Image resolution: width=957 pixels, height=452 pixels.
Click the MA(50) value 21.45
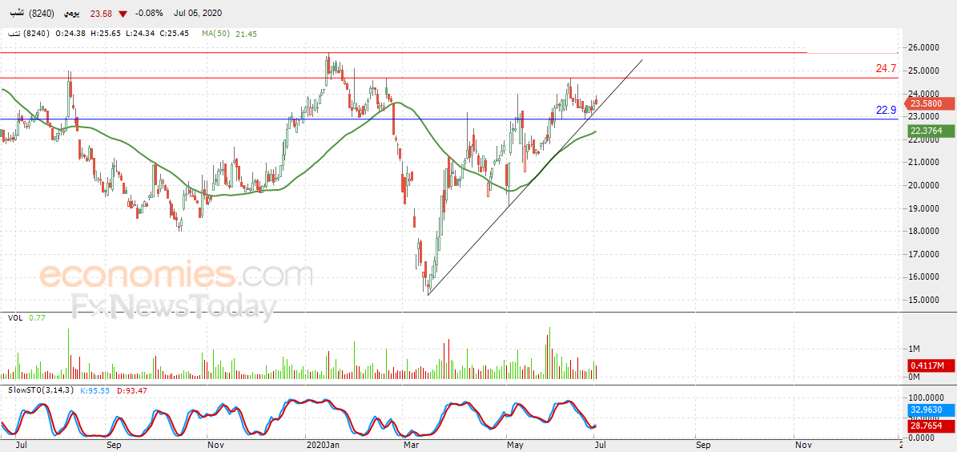click(246, 34)
